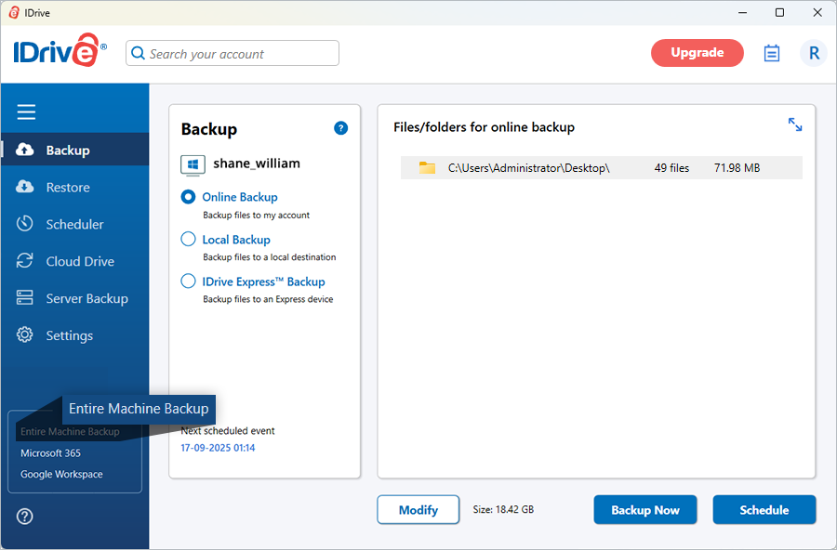Click the Settings gear icon
The width and height of the screenshot is (837, 550).
24,335
